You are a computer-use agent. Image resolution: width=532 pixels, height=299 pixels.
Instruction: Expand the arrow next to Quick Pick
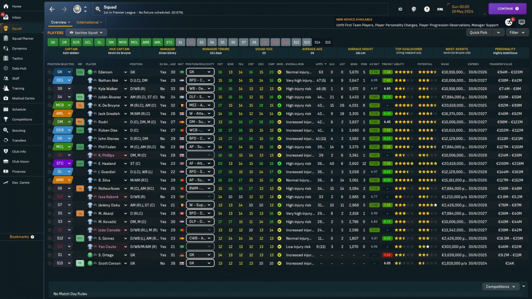pos(498,32)
